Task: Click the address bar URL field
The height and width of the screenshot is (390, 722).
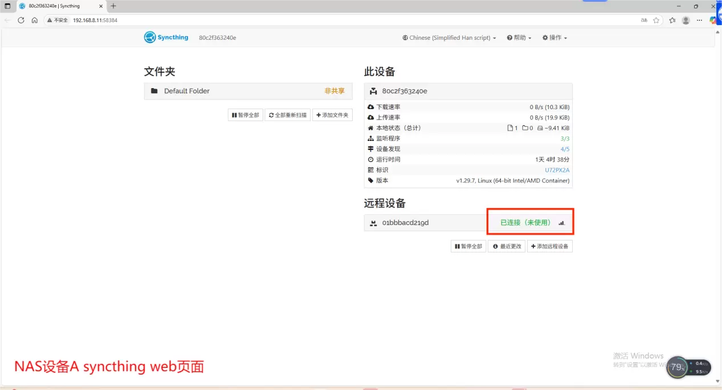Action: (342, 20)
